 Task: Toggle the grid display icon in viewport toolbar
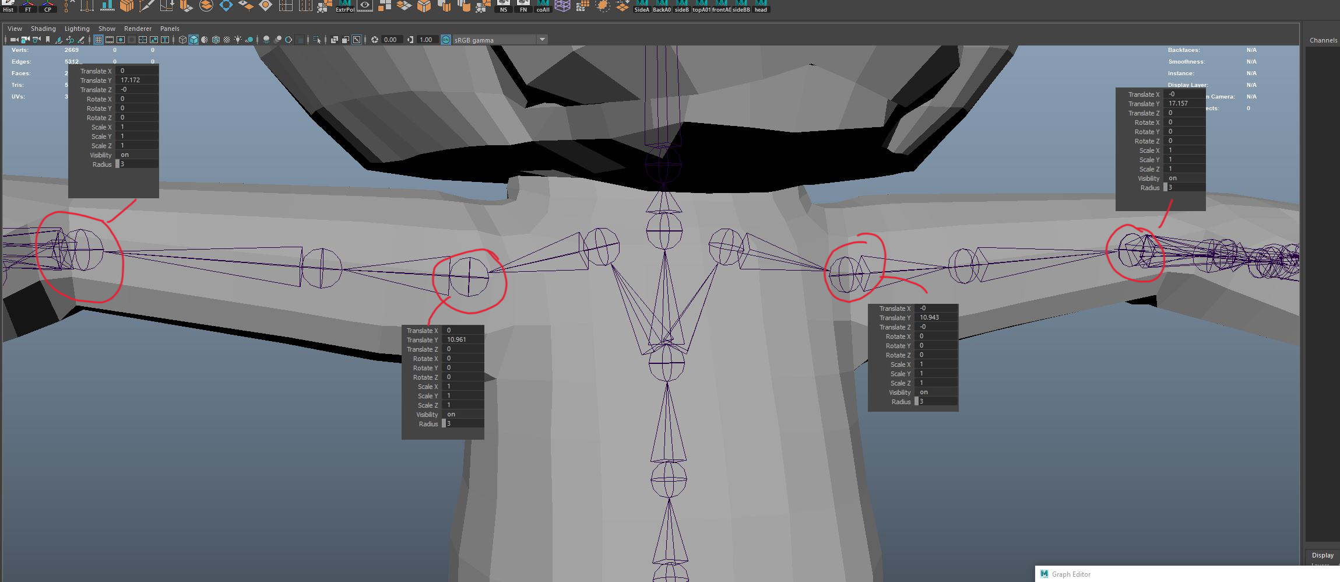coord(99,40)
